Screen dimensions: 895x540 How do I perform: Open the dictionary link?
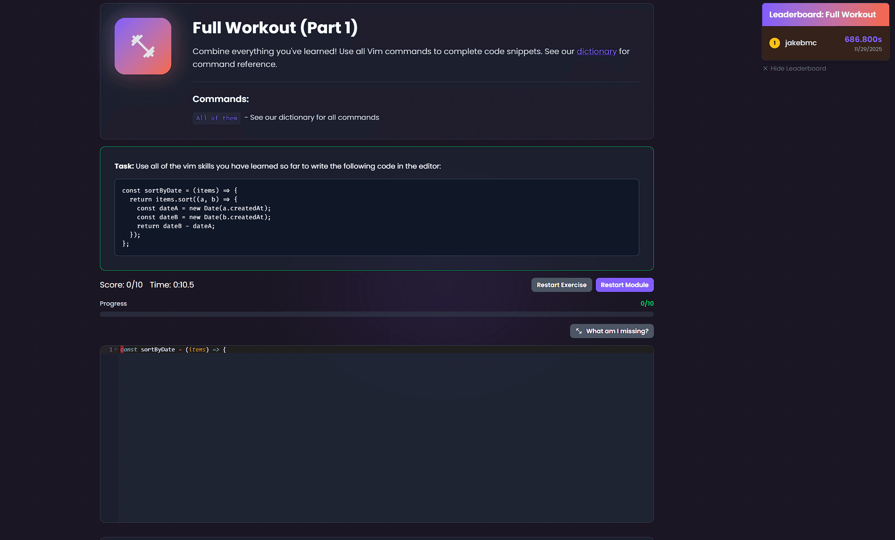click(596, 51)
